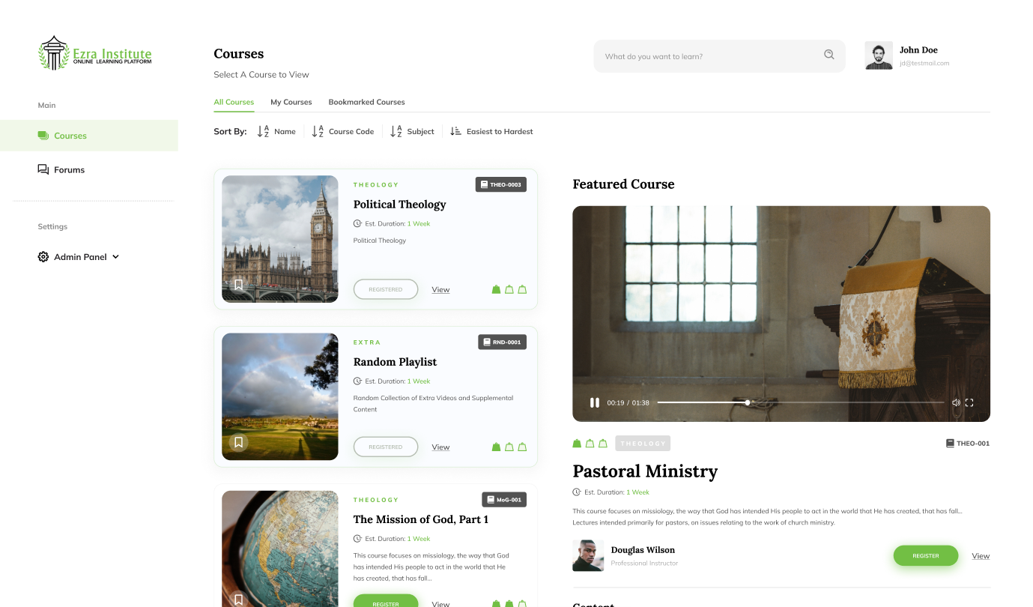This screenshot has height=607, width=1033.
Task: Focus the 'What do you want to learn?' search field
Action: point(719,56)
